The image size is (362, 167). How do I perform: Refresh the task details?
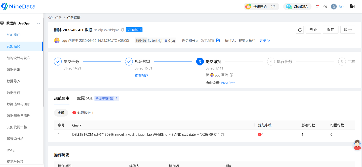pos(300,30)
